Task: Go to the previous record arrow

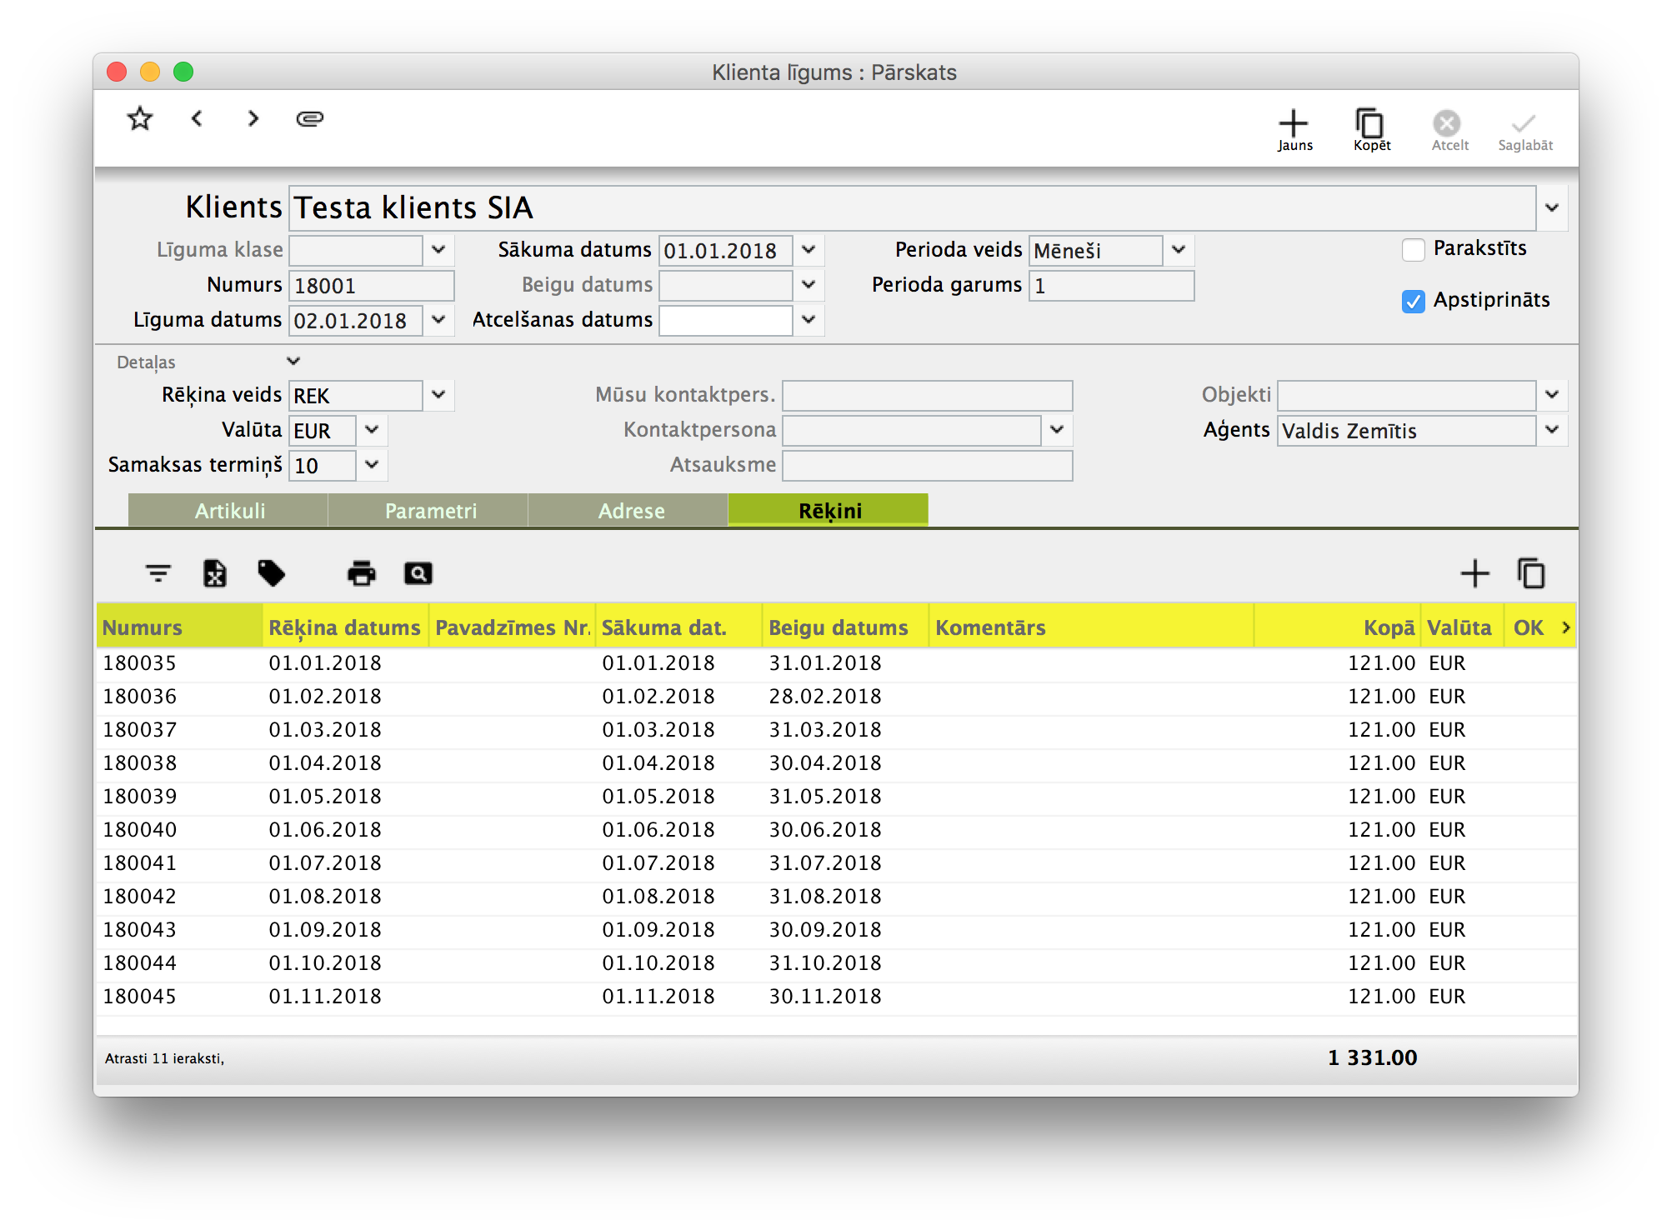Action: point(197,119)
